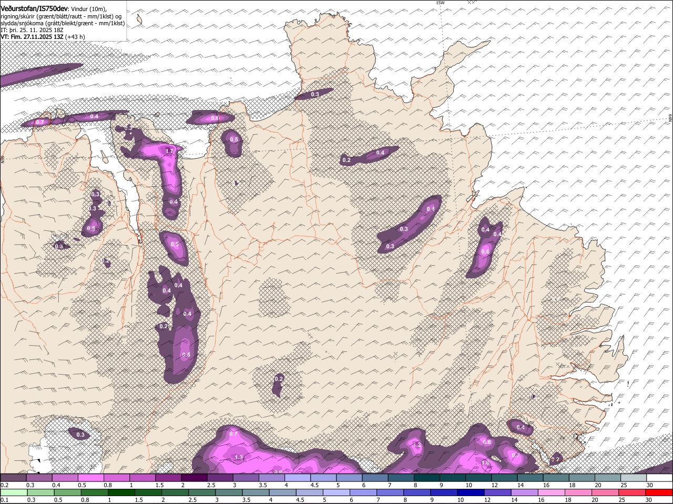Click the 30 value under the top legend
This screenshot has width=673, height=504.
[x=650, y=485]
